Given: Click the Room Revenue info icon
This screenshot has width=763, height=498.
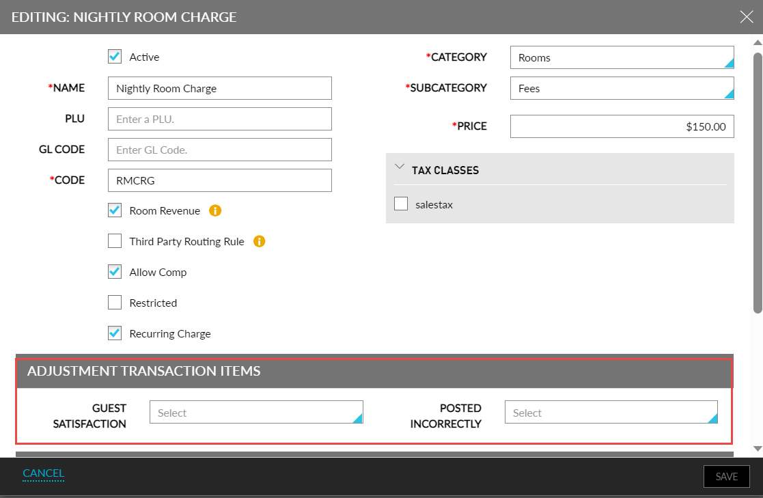Looking at the screenshot, I should (x=214, y=210).
